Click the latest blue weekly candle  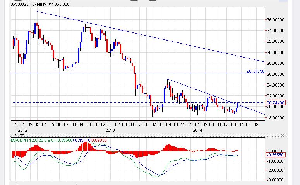point(238,106)
